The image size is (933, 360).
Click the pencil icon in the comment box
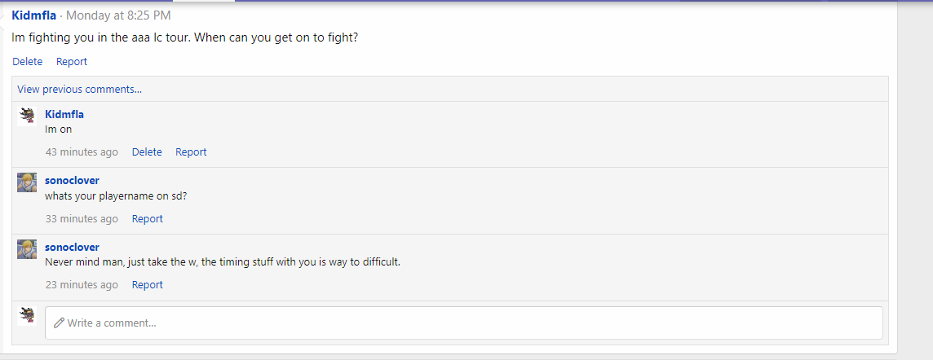(59, 323)
